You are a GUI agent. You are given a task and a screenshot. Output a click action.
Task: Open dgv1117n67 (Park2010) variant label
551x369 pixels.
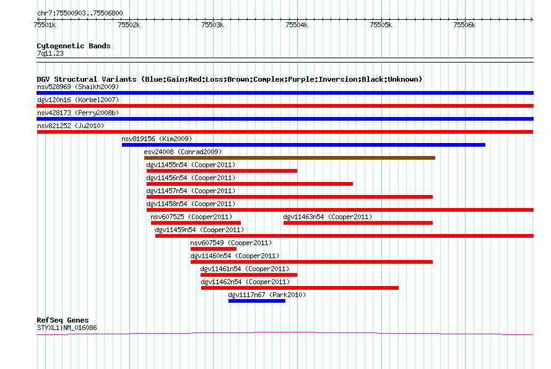pyautogui.click(x=267, y=295)
